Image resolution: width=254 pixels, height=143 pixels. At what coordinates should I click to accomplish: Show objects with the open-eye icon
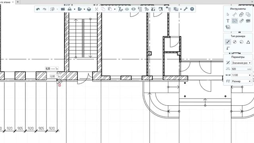click(x=133, y=9)
